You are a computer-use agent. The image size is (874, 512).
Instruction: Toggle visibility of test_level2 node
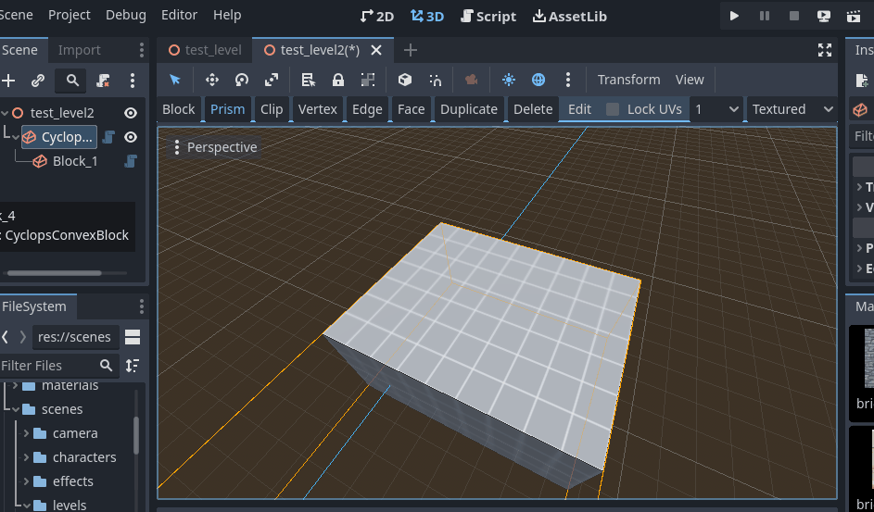coord(131,113)
